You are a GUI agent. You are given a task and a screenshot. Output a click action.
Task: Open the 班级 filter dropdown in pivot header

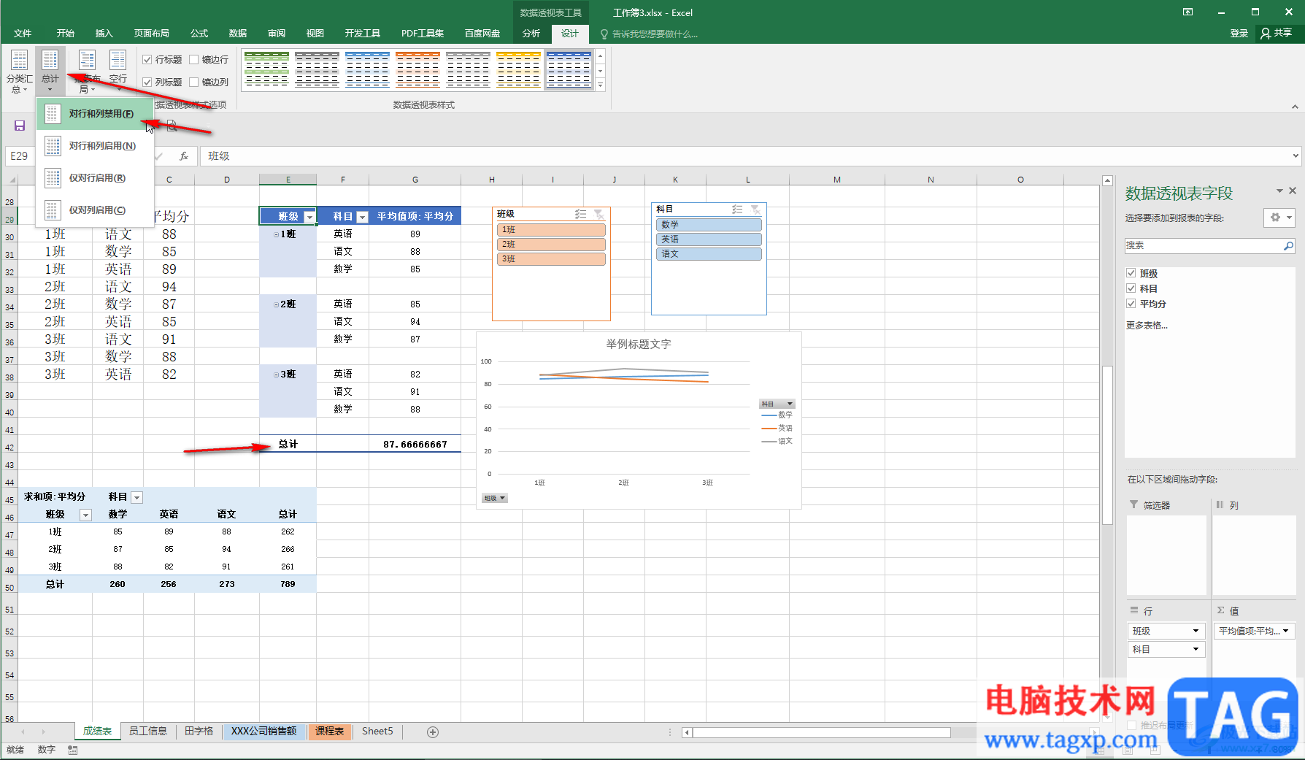(x=309, y=217)
